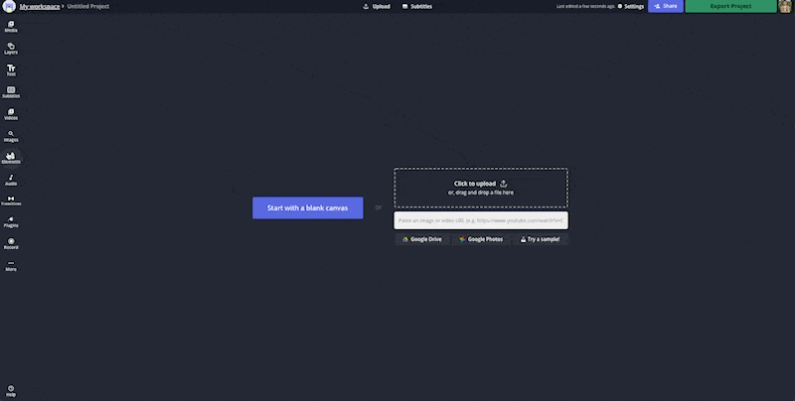Select the Text tool

(11, 69)
